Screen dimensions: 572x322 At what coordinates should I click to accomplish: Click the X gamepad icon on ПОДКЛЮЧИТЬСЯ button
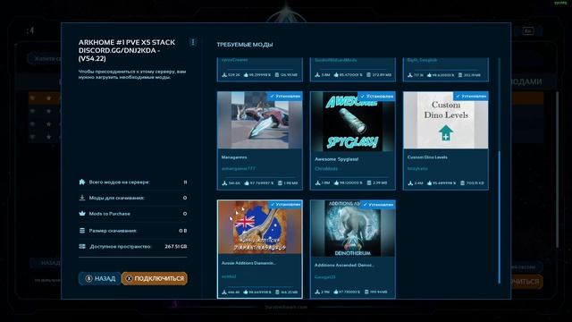129,278
